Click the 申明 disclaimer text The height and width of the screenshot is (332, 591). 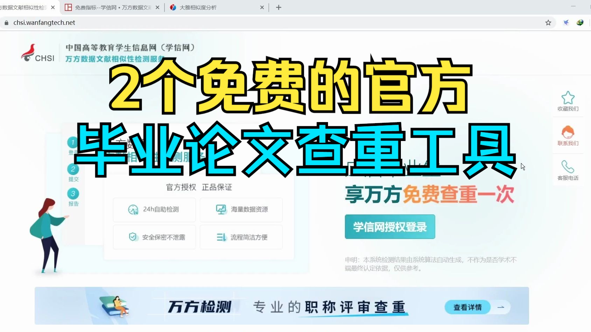(x=431, y=264)
